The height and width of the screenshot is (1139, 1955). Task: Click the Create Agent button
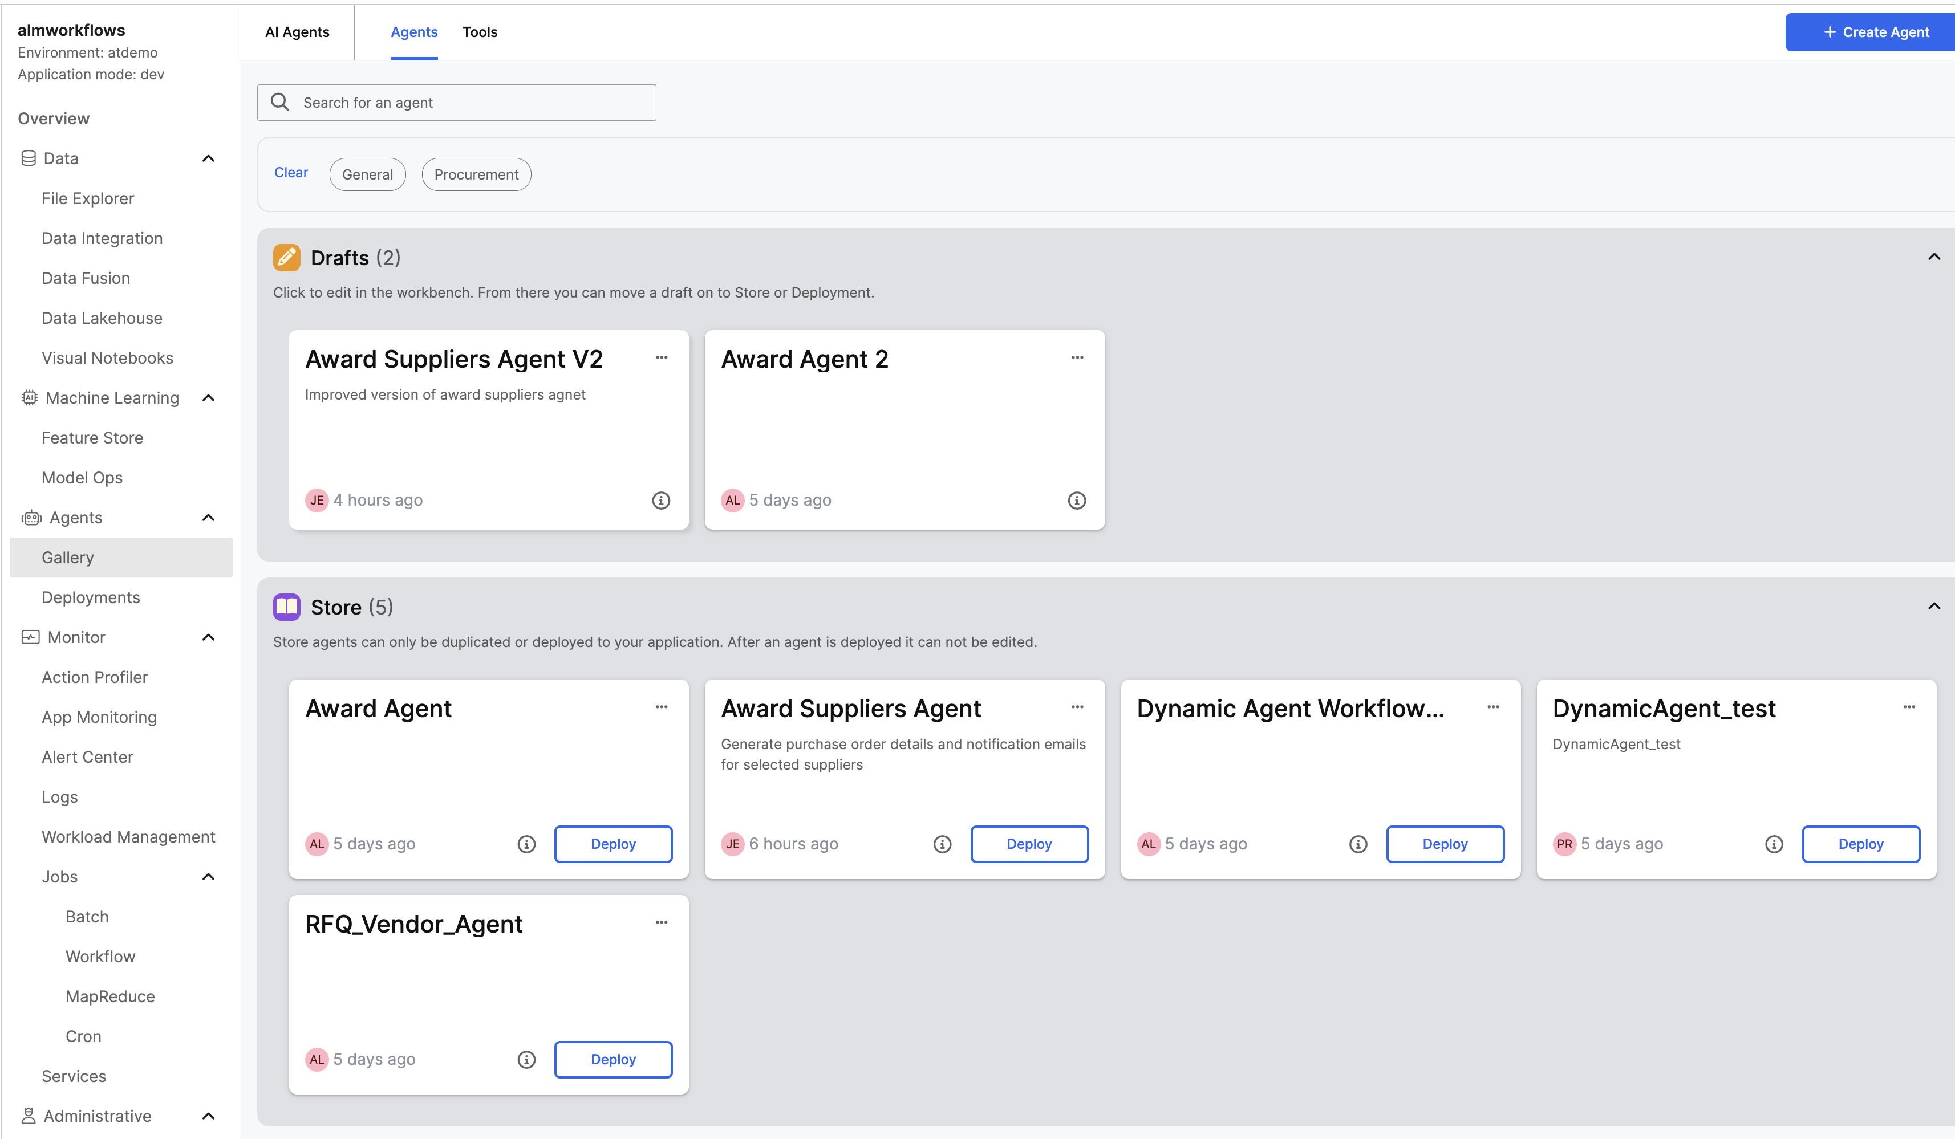[1875, 32]
